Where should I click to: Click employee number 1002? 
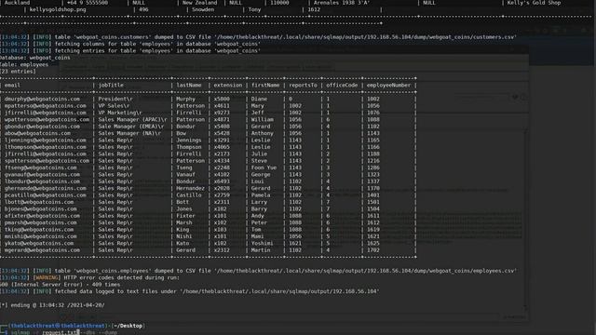[x=373, y=99]
